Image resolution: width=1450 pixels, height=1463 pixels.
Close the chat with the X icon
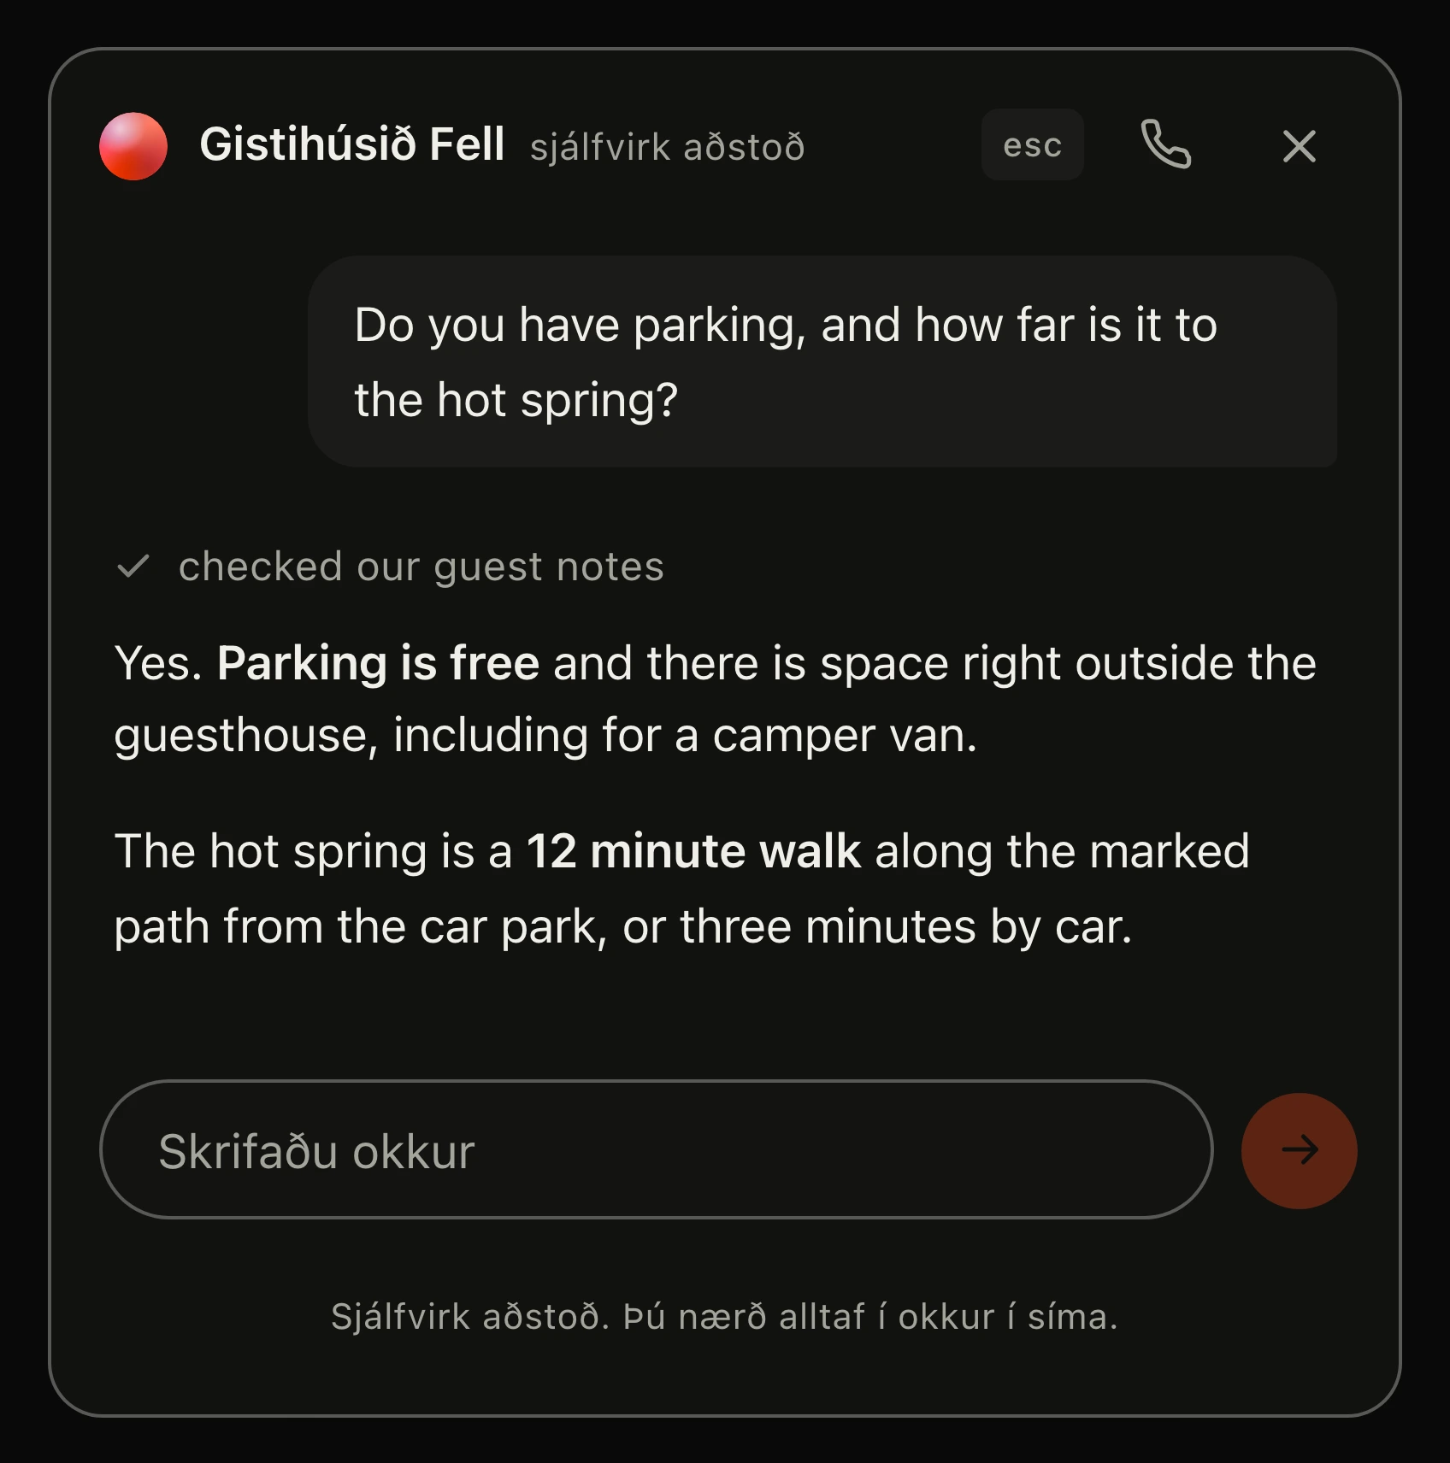tap(1299, 146)
